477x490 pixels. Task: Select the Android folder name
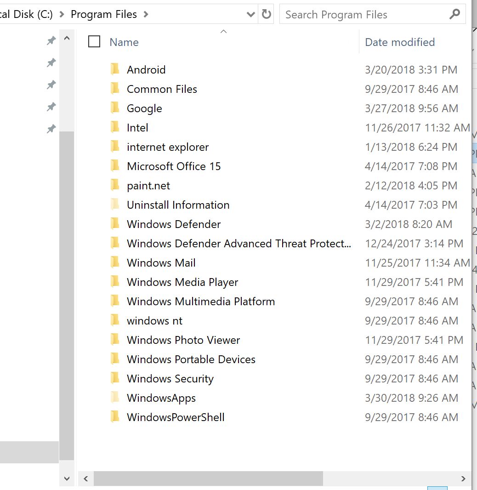(x=146, y=70)
